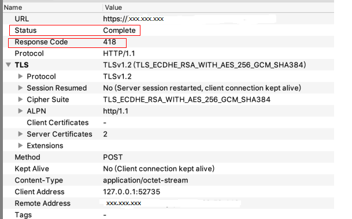Select the No (Client connection kept alive) value
Viewport: 352px width, 219px height.
[x=159, y=169]
